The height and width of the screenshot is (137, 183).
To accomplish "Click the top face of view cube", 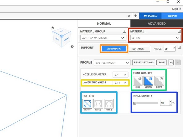I will (62, 31).
